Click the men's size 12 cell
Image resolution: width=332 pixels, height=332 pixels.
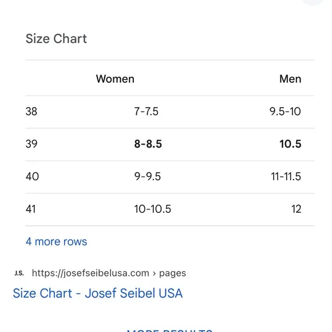(297, 209)
